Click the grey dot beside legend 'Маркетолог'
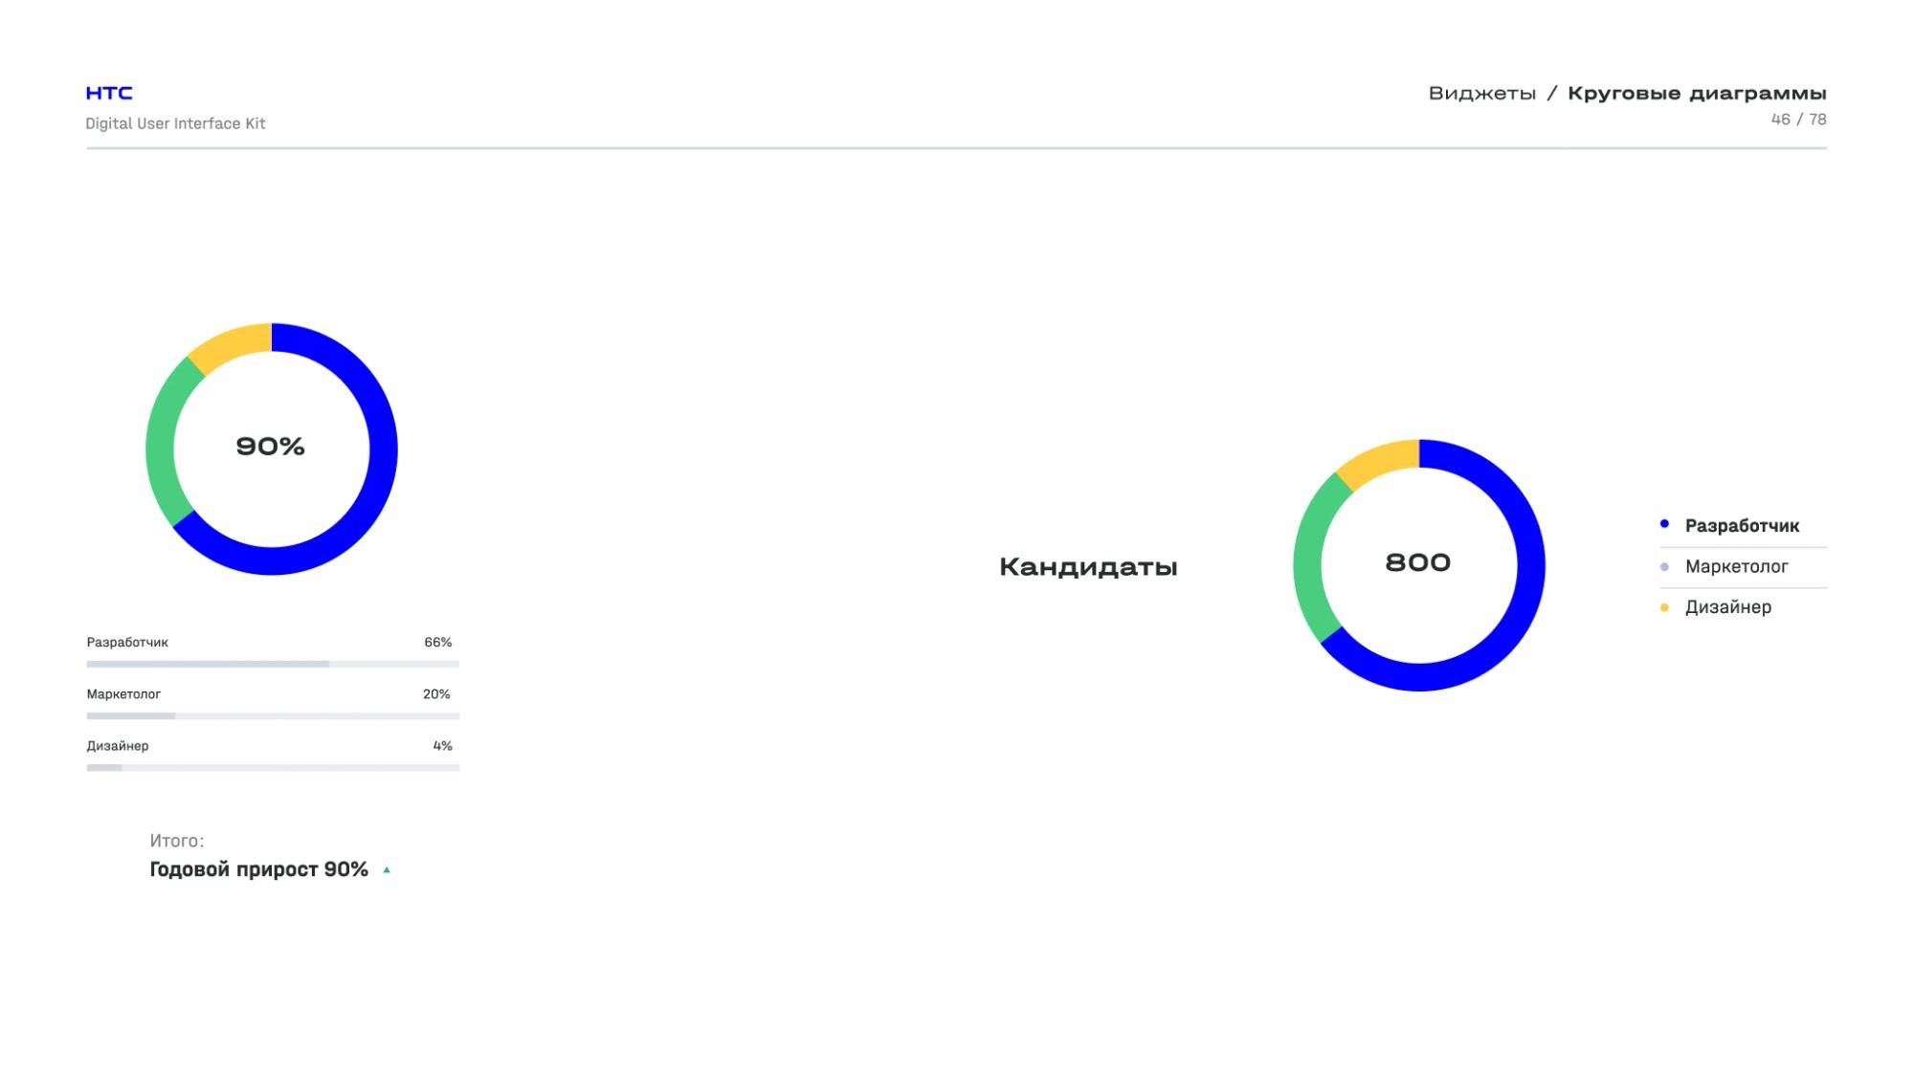1914x1075 pixels. (x=1664, y=567)
